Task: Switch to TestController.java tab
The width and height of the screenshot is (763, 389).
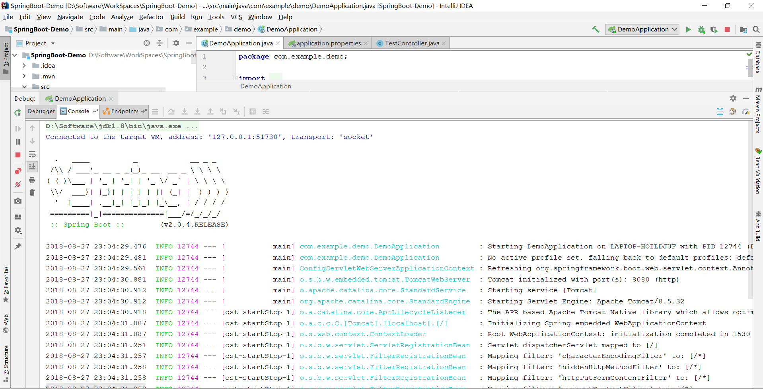Action: [x=411, y=43]
